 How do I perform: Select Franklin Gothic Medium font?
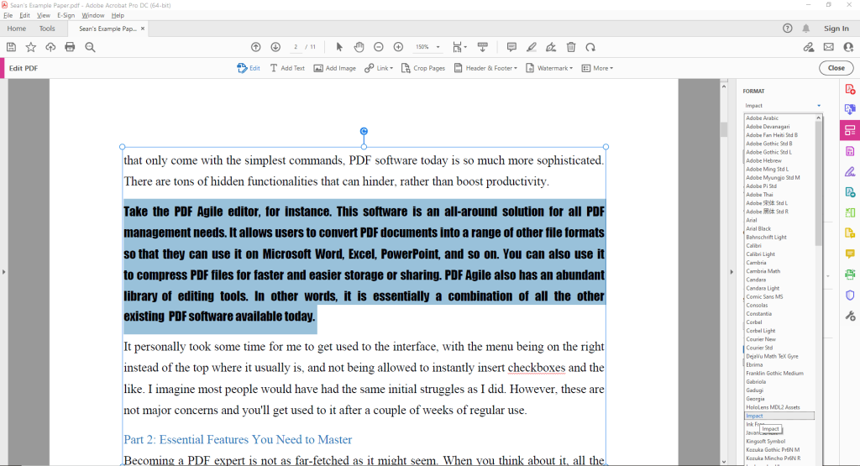[774, 374]
